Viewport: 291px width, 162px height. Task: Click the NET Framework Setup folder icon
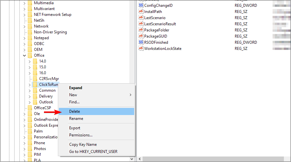30,15
